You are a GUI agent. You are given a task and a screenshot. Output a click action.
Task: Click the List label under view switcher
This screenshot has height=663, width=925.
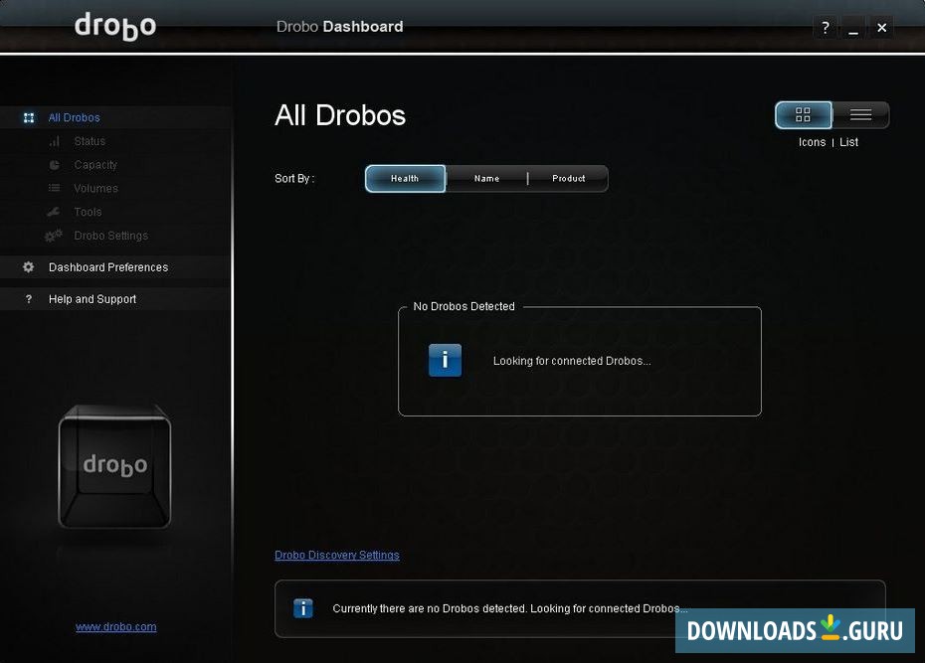pyautogui.click(x=848, y=142)
